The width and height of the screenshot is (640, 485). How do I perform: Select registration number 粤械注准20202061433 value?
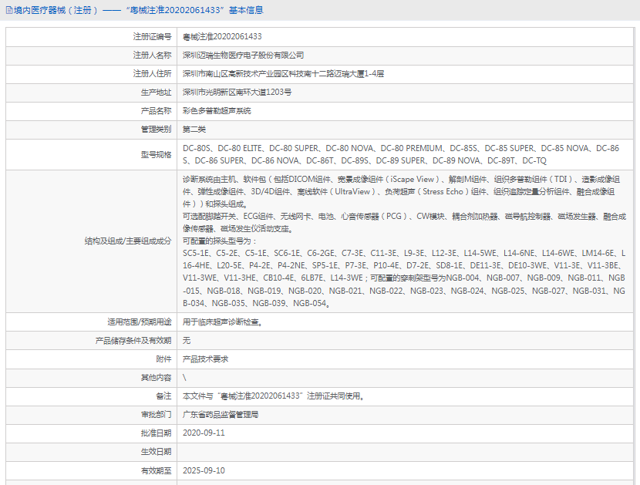click(222, 37)
